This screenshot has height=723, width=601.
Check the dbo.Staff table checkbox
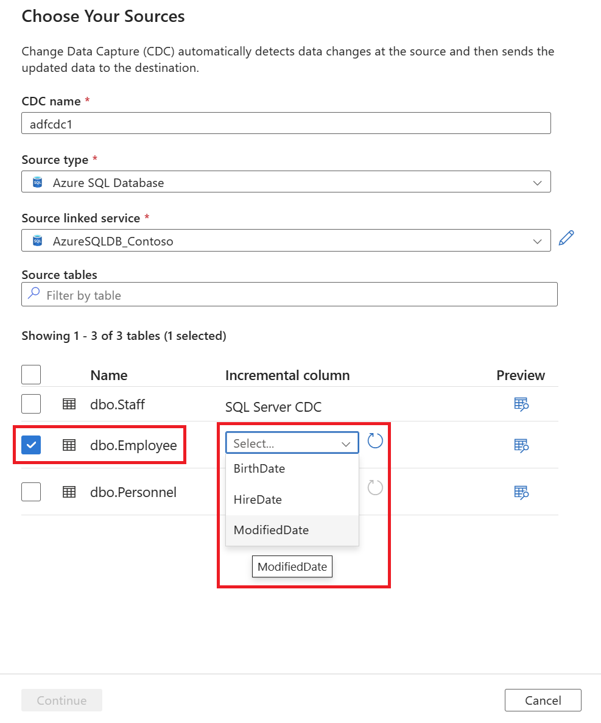point(31,404)
